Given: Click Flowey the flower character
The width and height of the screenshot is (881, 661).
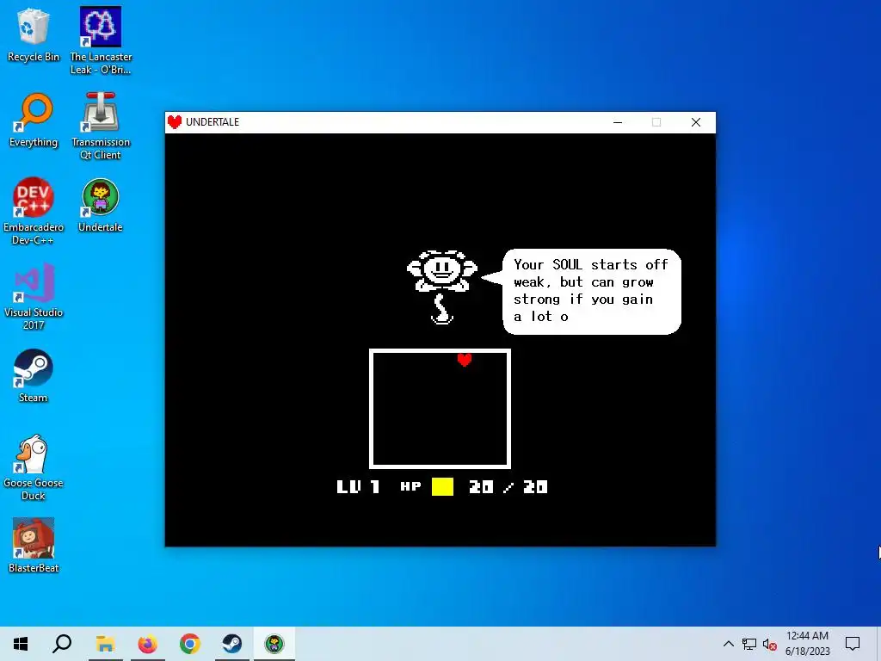Looking at the screenshot, I should coord(442,287).
